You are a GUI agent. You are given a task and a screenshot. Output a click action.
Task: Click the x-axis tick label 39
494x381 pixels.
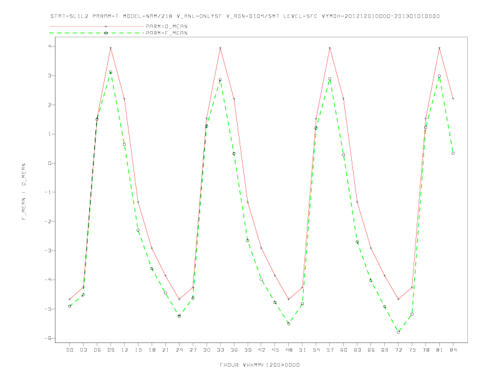(248, 350)
